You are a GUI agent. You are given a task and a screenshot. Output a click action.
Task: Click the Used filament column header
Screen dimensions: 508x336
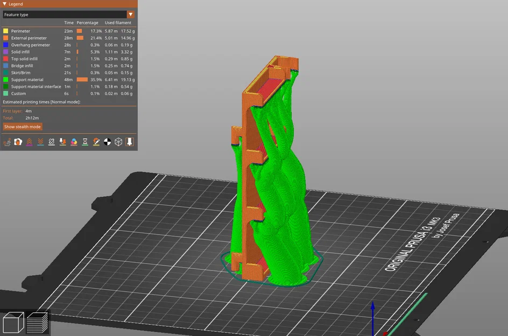[x=118, y=23]
